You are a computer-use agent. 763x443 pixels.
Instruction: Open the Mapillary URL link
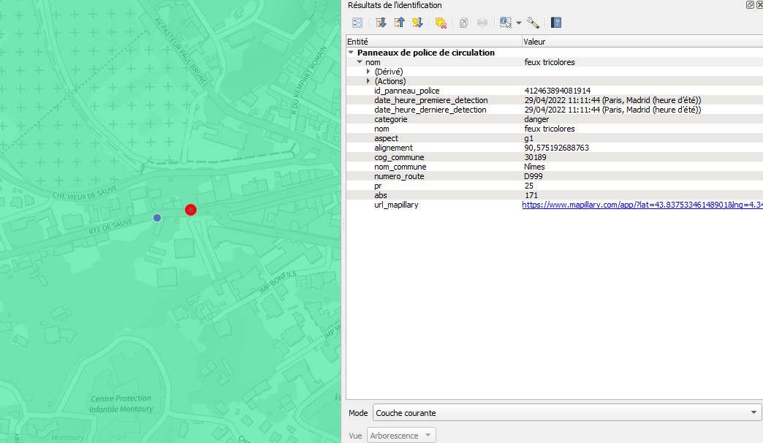tap(642, 205)
